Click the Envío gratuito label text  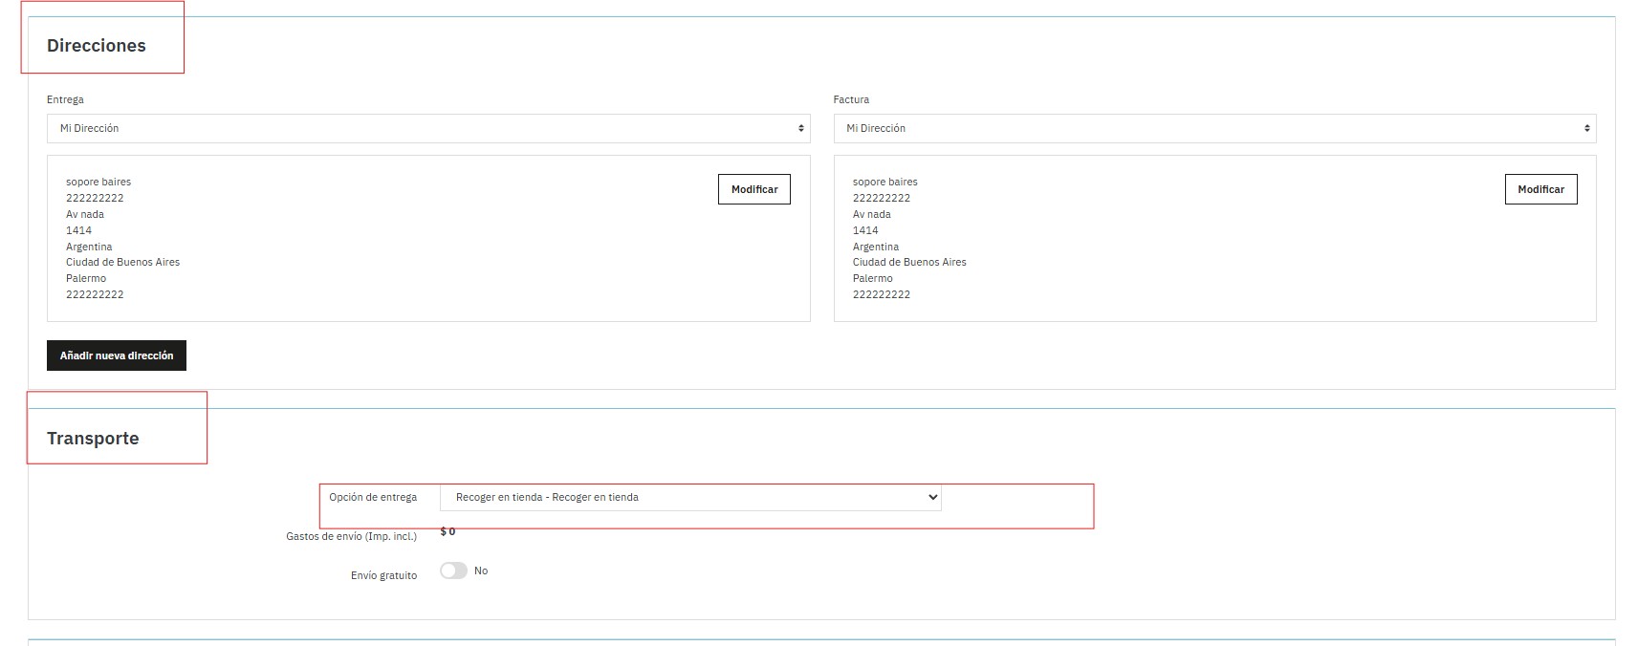pyautogui.click(x=383, y=575)
